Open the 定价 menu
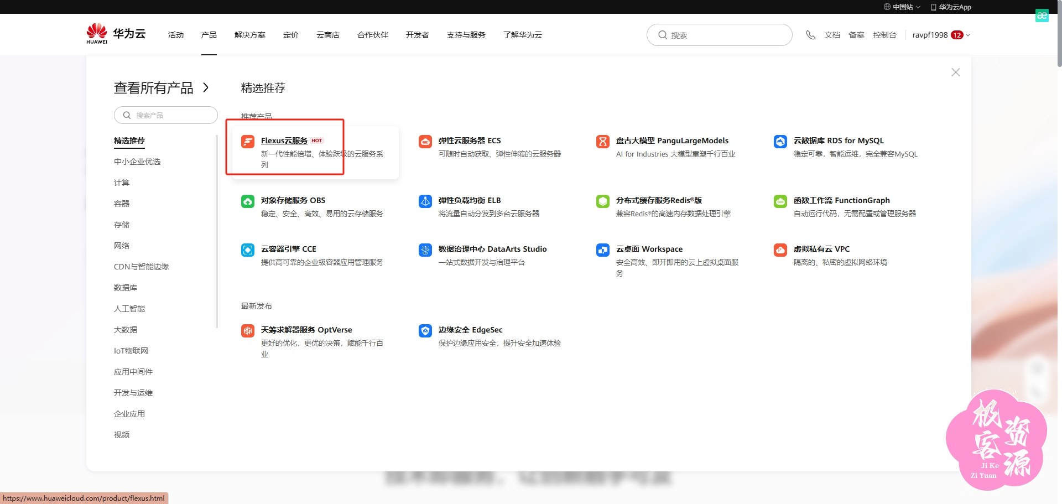1062x504 pixels. 291,35
